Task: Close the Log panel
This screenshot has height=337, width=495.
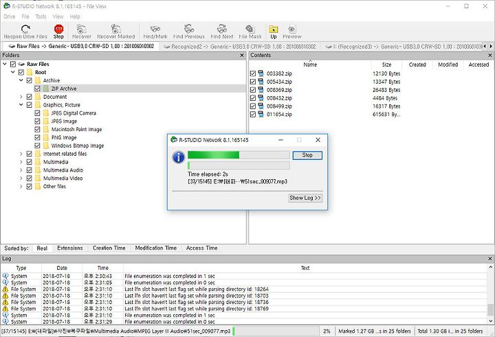Action: coord(490,259)
